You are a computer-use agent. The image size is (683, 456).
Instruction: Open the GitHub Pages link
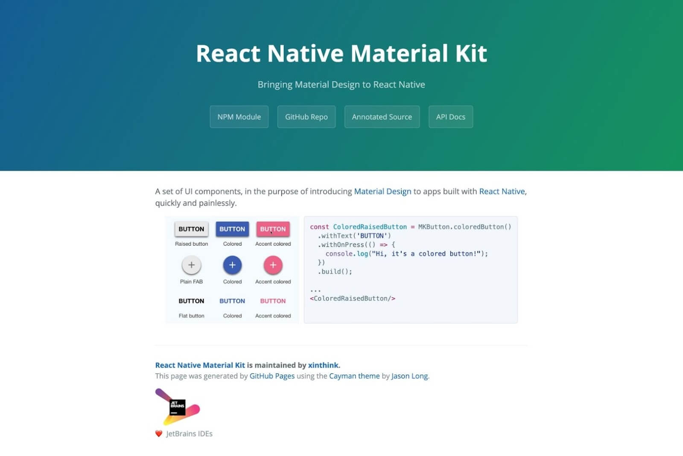pyautogui.click(x=272, y=376)
